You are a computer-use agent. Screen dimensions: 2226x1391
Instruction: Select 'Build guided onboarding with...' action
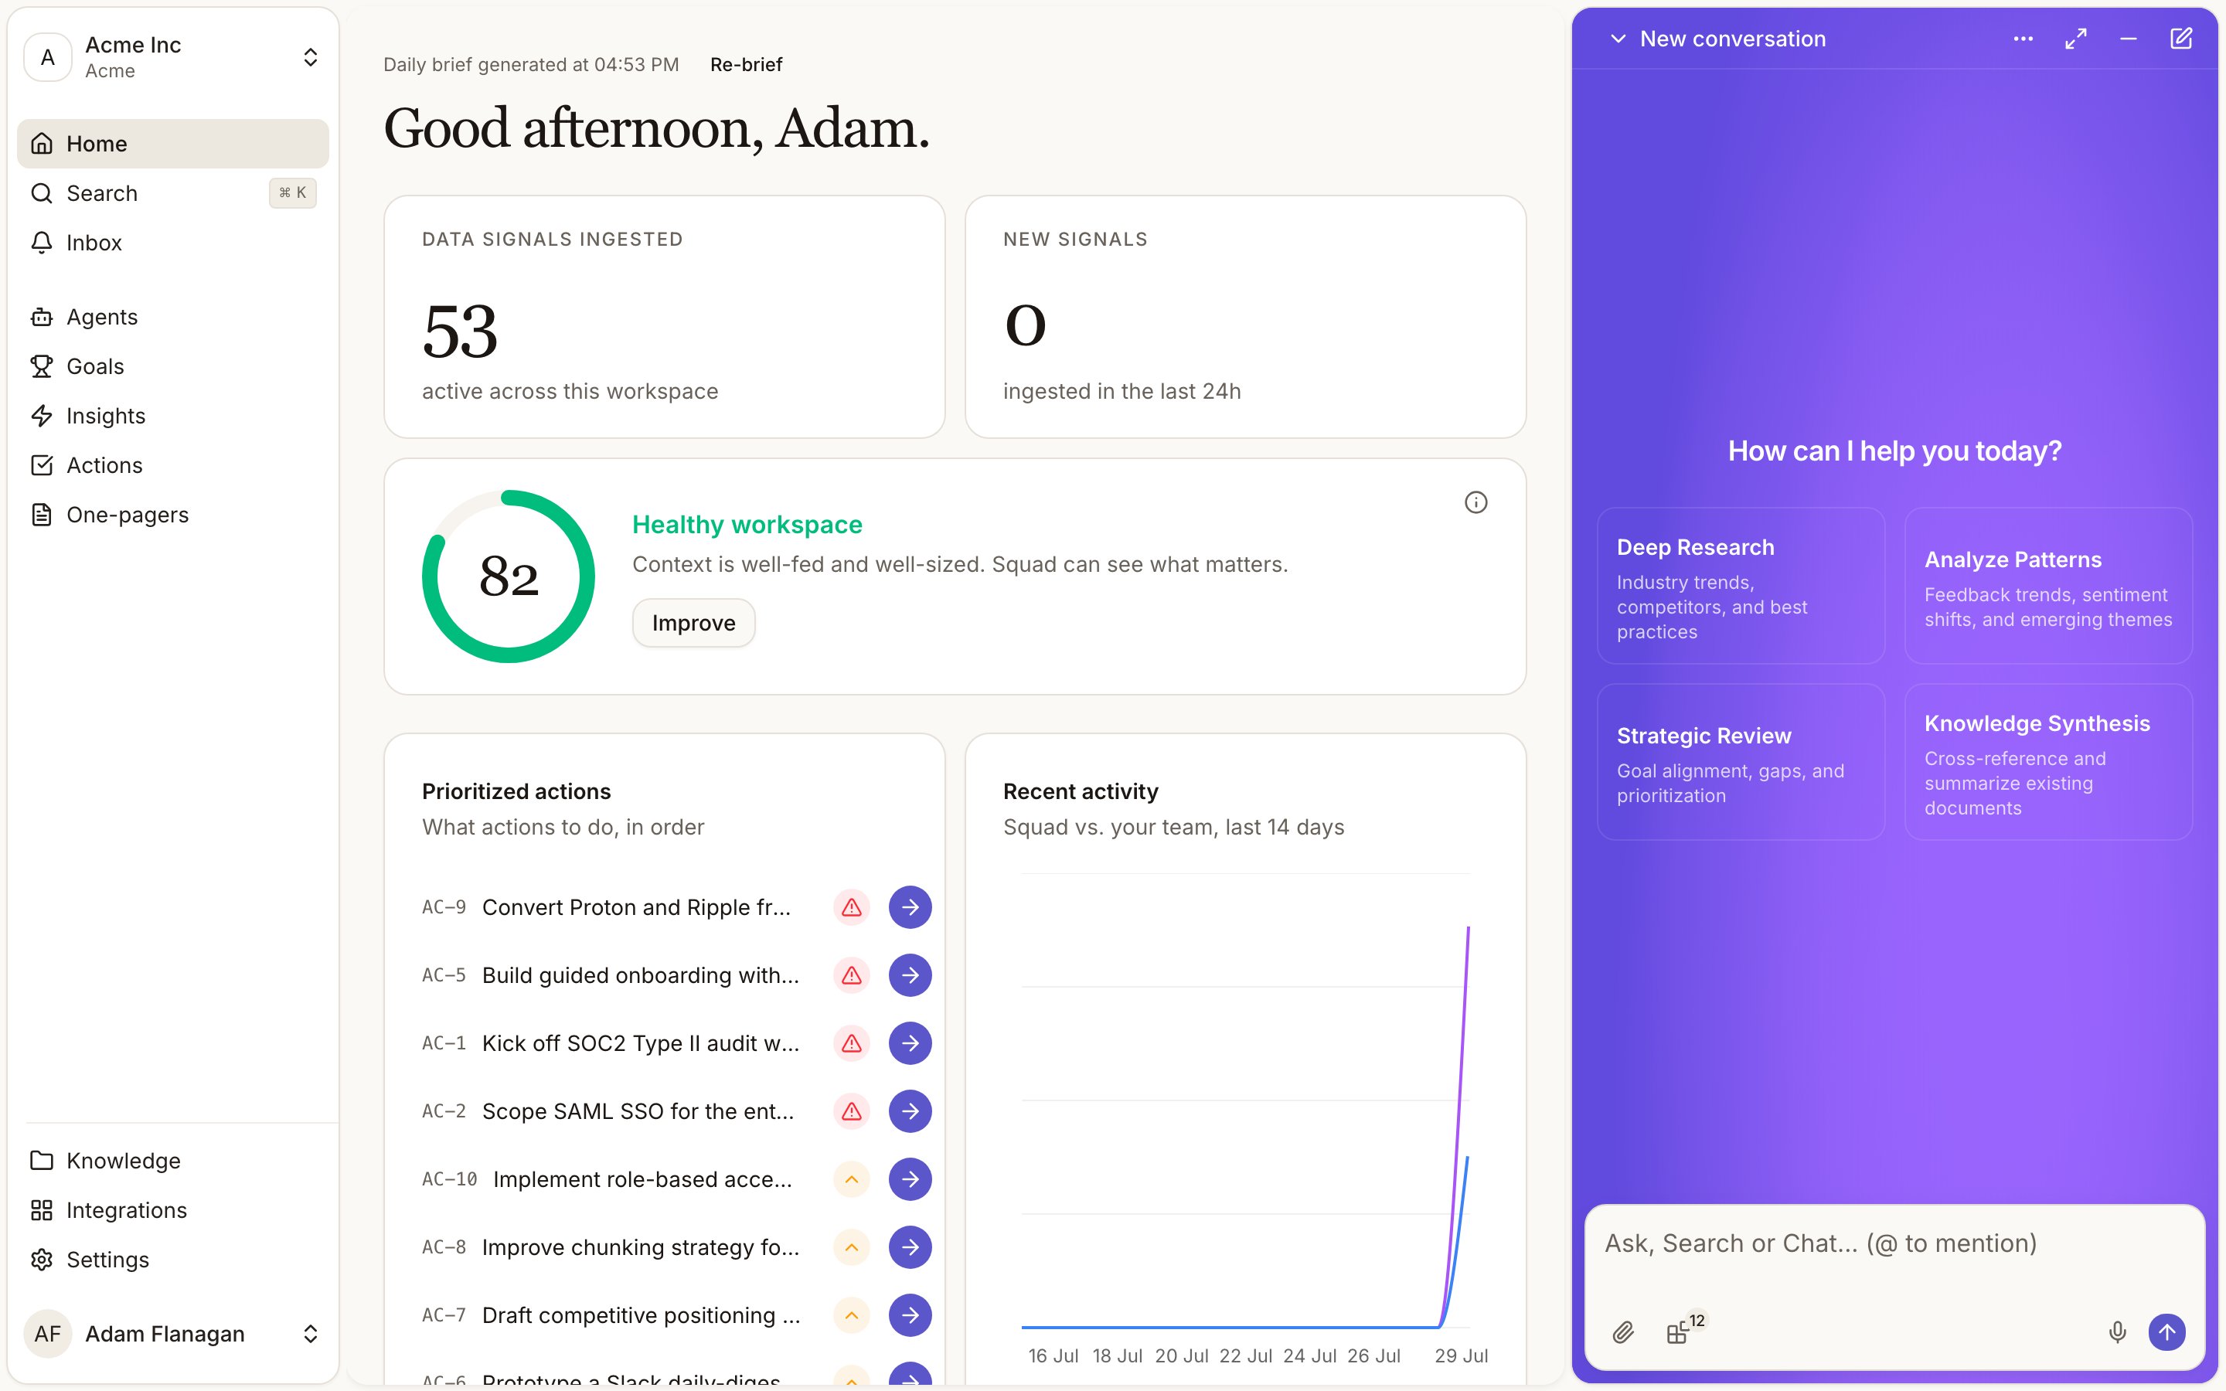641,975
